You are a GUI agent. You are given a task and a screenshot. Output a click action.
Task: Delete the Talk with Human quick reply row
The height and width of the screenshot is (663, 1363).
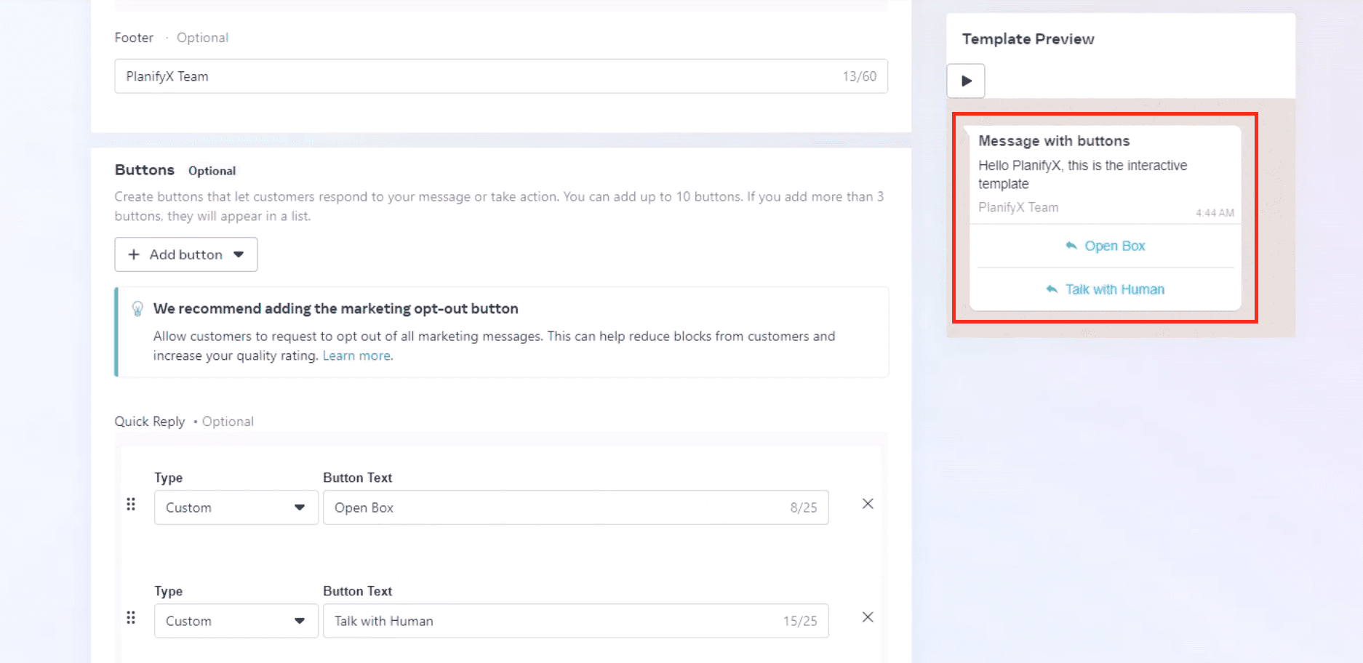[x=868, y=617]
